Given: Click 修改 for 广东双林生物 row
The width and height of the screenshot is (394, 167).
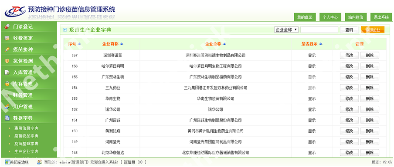Looking at the screenshot, I should click(x=349, y=77).
